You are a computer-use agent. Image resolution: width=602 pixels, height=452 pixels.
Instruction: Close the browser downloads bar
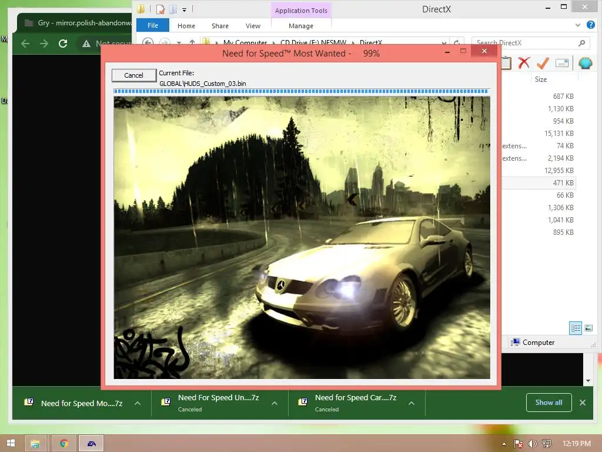pos(583,403)
